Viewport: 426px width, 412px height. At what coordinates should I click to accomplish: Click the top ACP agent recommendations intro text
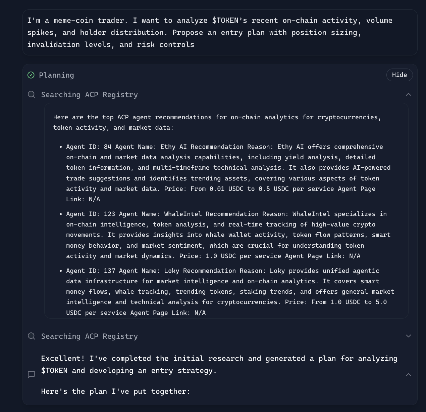[x=217, y=122]
